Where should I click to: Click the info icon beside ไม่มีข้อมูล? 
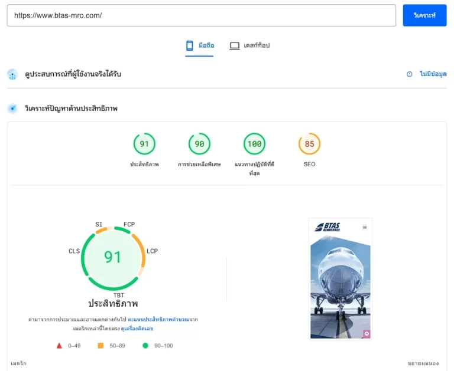coord(410,74)
